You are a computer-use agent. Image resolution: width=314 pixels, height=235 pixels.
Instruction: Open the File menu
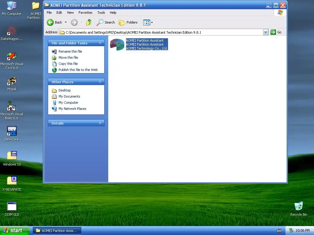[x=49, y=13]
